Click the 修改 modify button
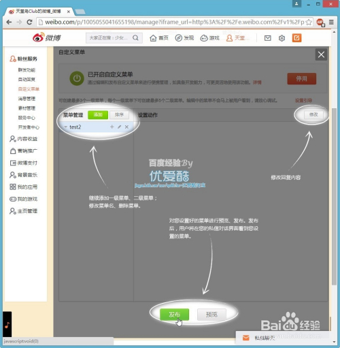The image size is (340, 348). (x=313, y=114)
